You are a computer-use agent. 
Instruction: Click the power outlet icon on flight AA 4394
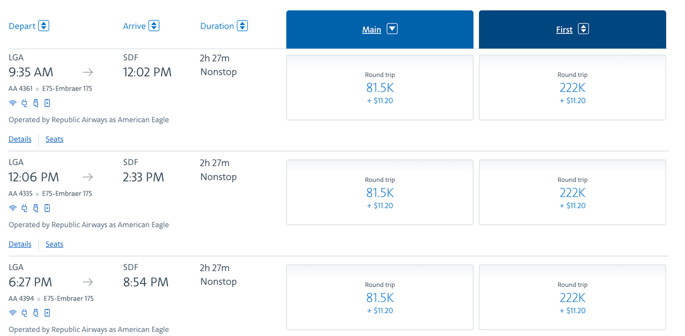(x=24, y=313)
